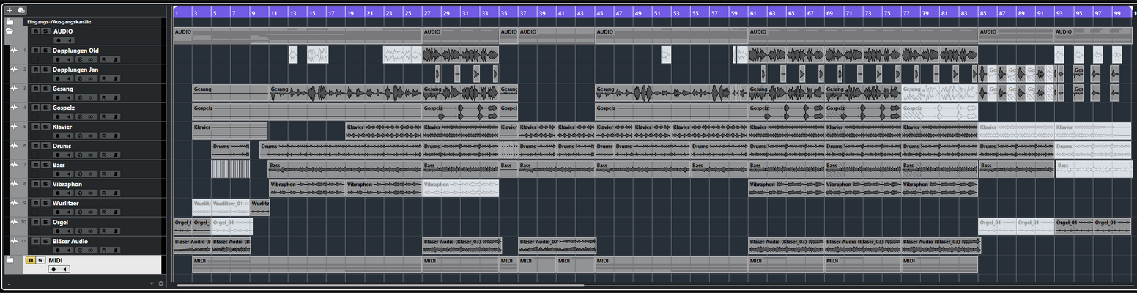Click bar 27 in the ruler
This screenshot has width=1137, height=293.
426,12
